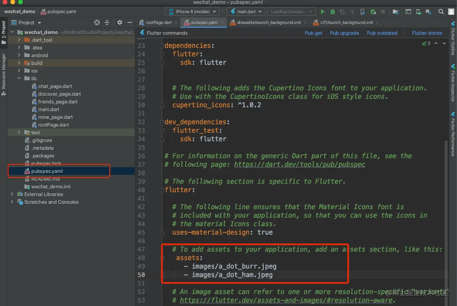The height and width of the screenshot is (306, 457).
Task: Open the dart.dev/tools/pub/pubspec link
Action: 300,164
